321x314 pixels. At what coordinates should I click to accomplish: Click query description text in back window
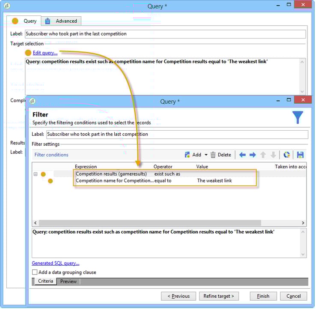click(x=146, y=62)
